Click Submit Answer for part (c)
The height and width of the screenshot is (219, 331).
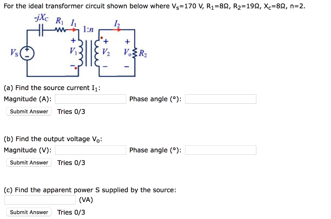point(28,212)
